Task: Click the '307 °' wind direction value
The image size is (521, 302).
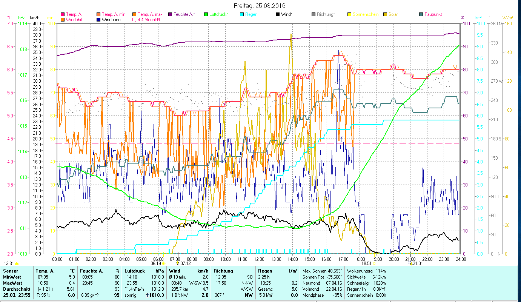Action: click(219, 295)
